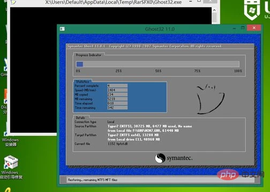This screenshot has width=270, height=192.
Task: Click the php site watermark badge
Action: (228, 175)
